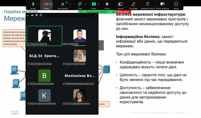Toggle the Video camera on
Viewport: 201px width, 118px height.
coord(46,4)
